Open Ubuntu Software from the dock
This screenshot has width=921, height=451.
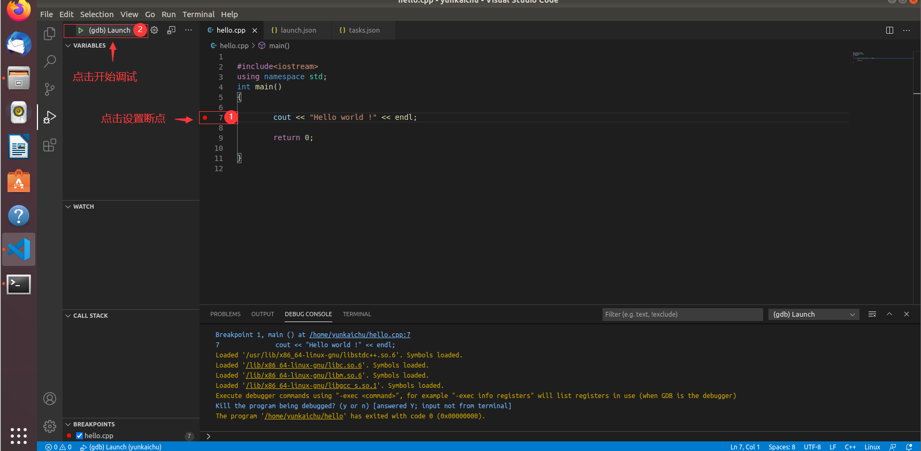point(19,181)
